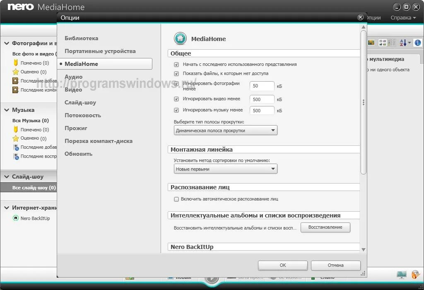Image resolution: width=424 pixels, height=290 pixels.
Task: Select Порезка компакт-диска options category
Action: (x=99, y=141)
